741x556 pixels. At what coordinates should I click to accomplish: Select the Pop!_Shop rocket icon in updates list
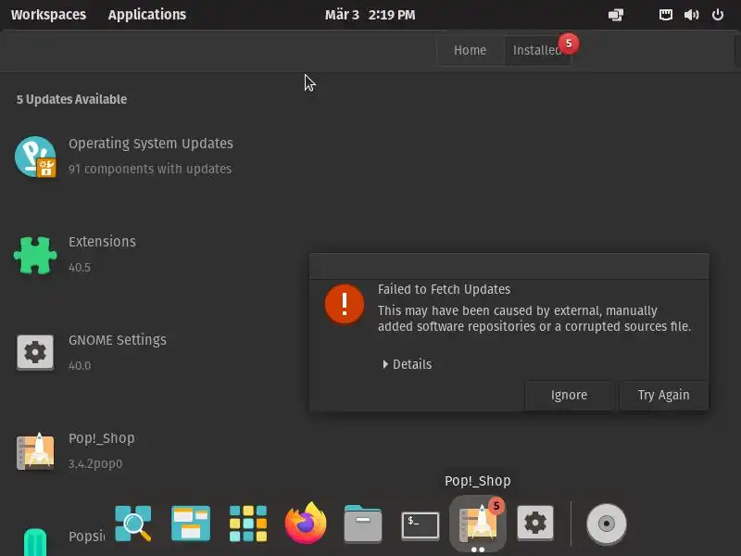click(x=35, y=451)
